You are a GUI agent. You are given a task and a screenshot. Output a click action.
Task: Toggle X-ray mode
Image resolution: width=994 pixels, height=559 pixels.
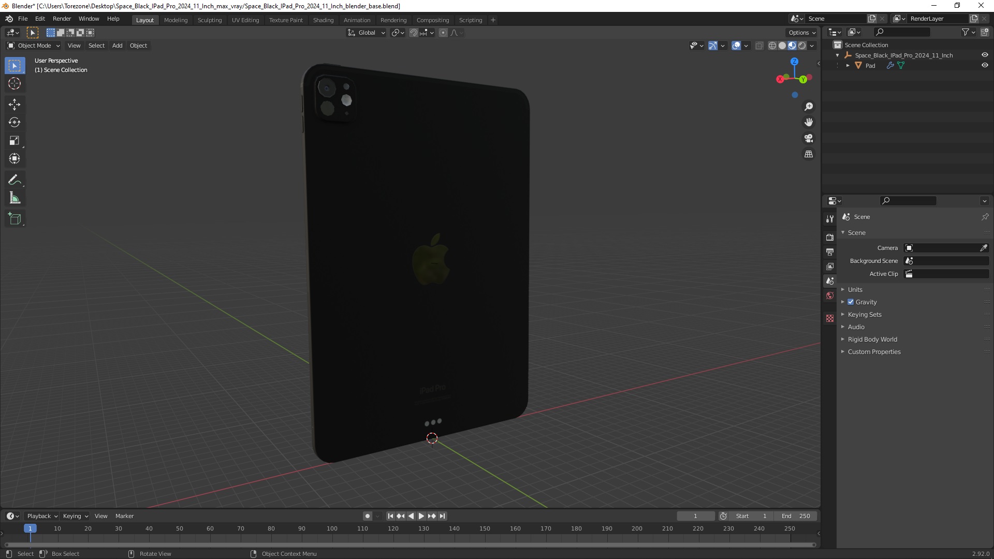[x=759, y=46]
